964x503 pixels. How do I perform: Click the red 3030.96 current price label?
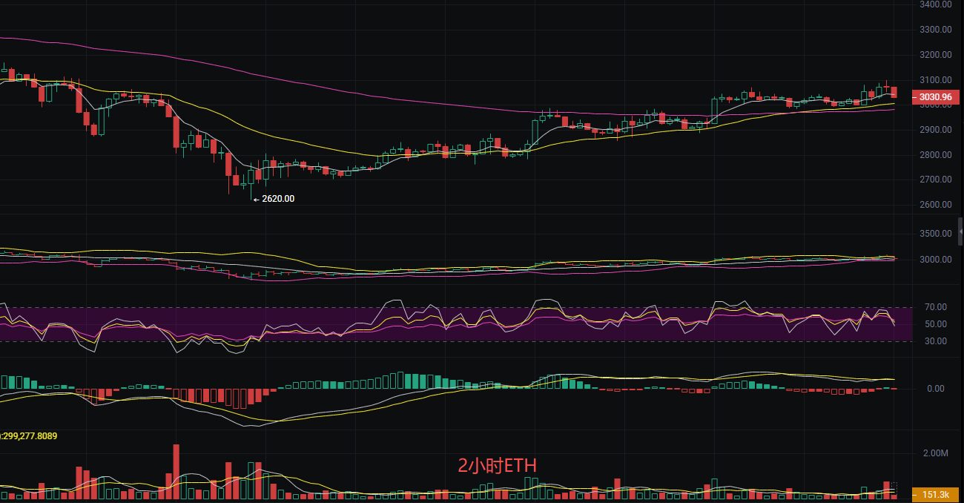point(935,97)
